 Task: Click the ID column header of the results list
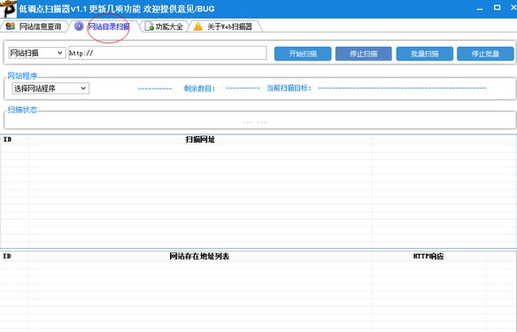click(14, 256)
